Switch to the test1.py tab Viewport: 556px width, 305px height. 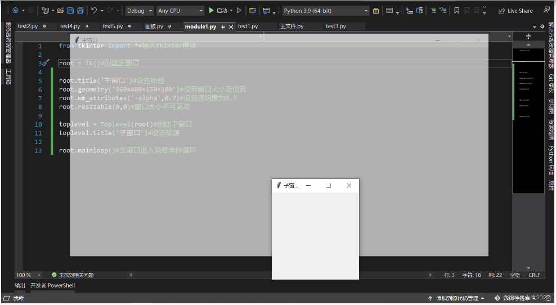click(248, 26)
